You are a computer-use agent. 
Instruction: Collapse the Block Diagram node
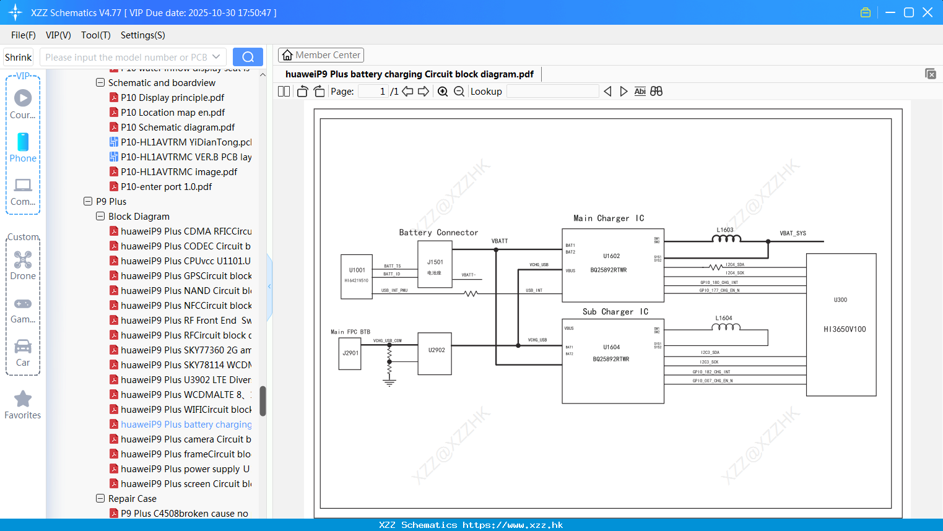pos(100,216)
